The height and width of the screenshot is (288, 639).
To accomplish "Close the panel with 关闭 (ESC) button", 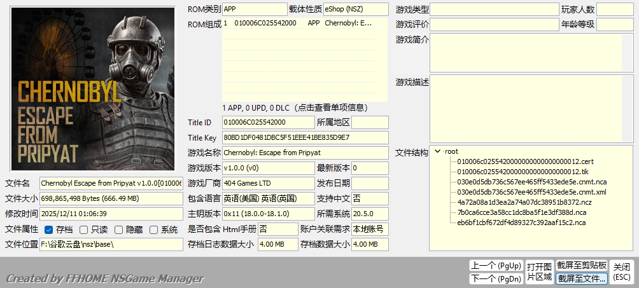I will pos(622,271).
